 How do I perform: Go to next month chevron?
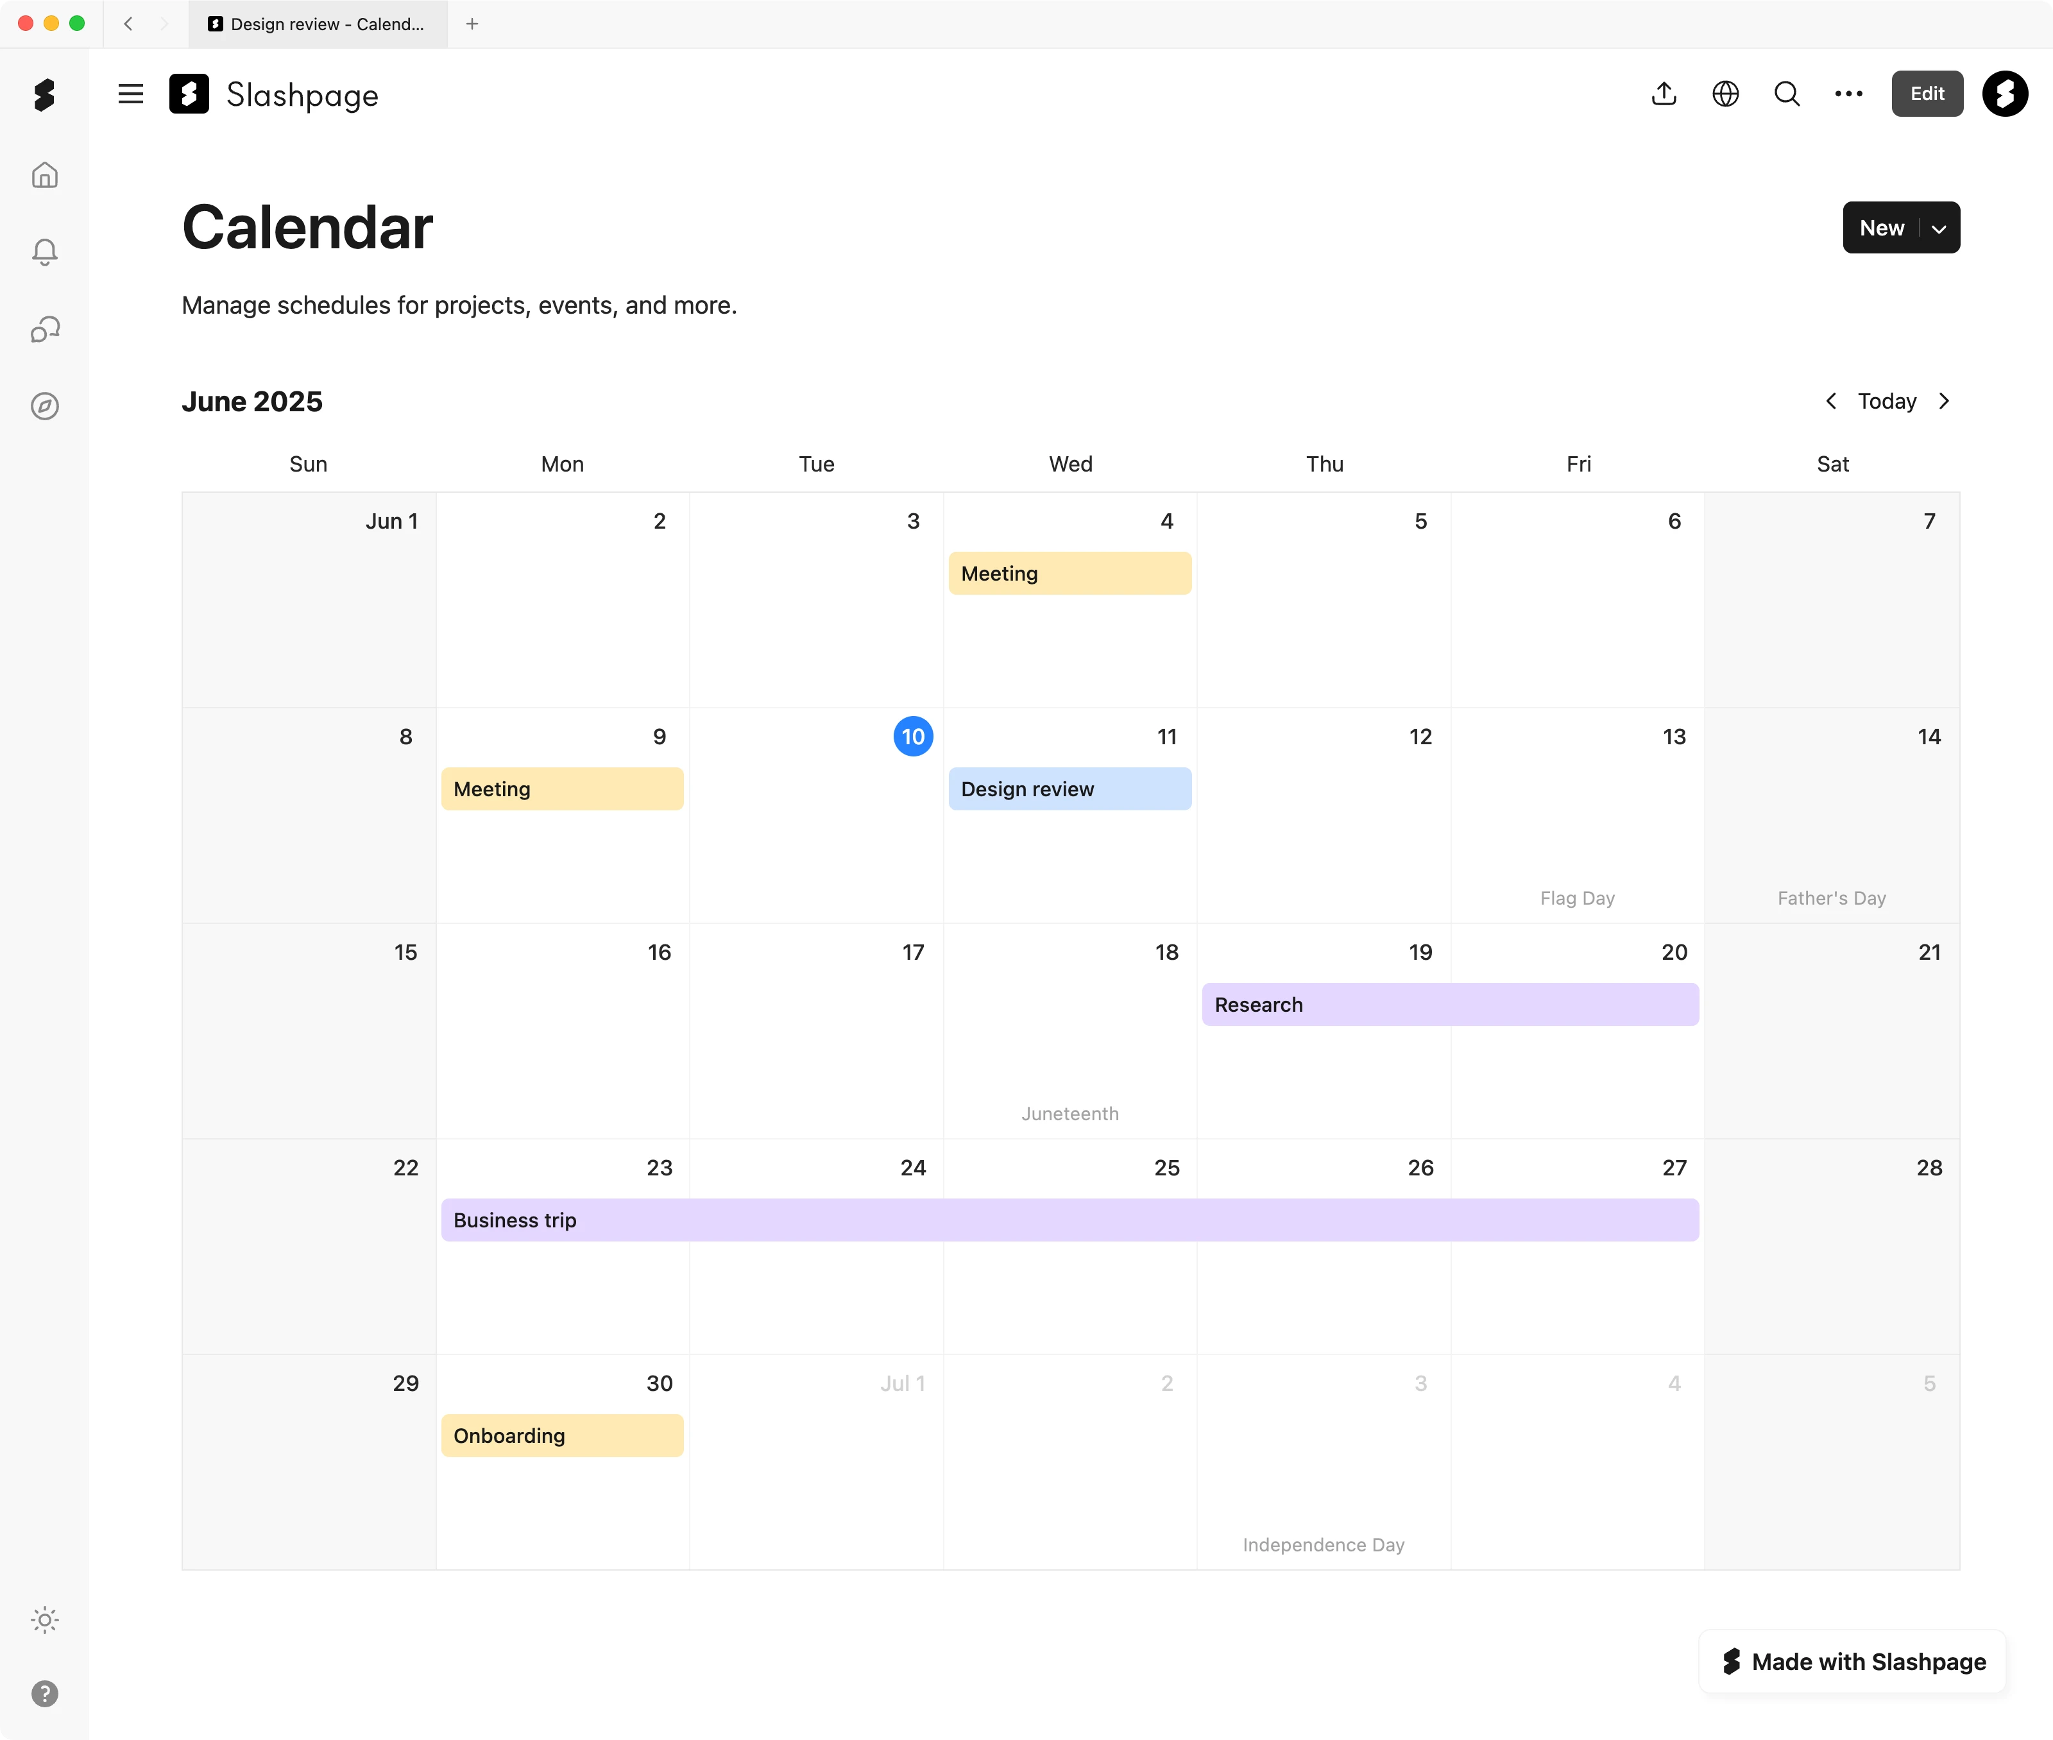coord(1943,402)
